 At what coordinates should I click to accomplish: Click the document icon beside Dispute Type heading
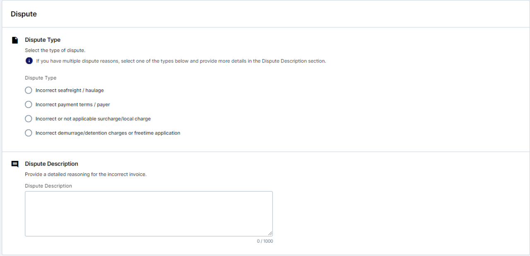point(15,40)
